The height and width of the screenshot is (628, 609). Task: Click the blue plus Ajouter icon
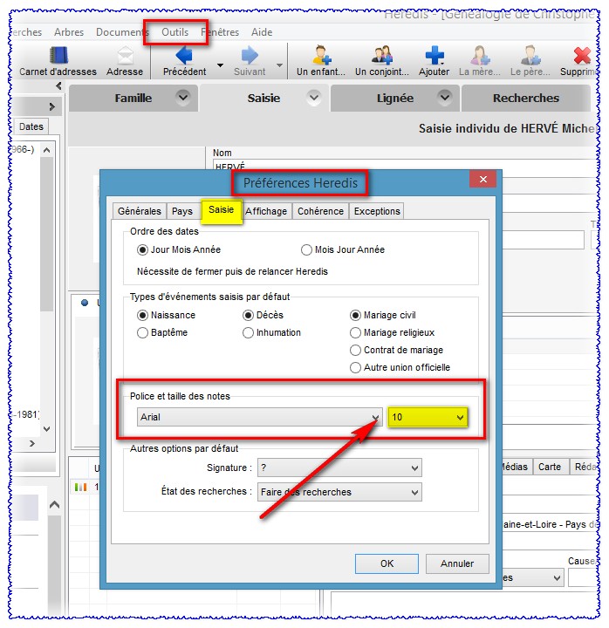[435, 55]
